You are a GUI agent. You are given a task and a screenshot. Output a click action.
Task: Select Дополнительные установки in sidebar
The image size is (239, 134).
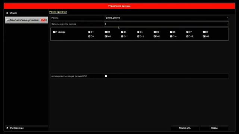click(27, 20)
